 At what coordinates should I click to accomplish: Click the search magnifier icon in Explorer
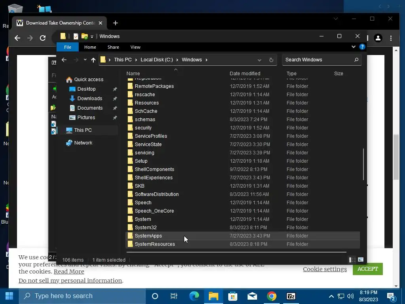point(356,60)
